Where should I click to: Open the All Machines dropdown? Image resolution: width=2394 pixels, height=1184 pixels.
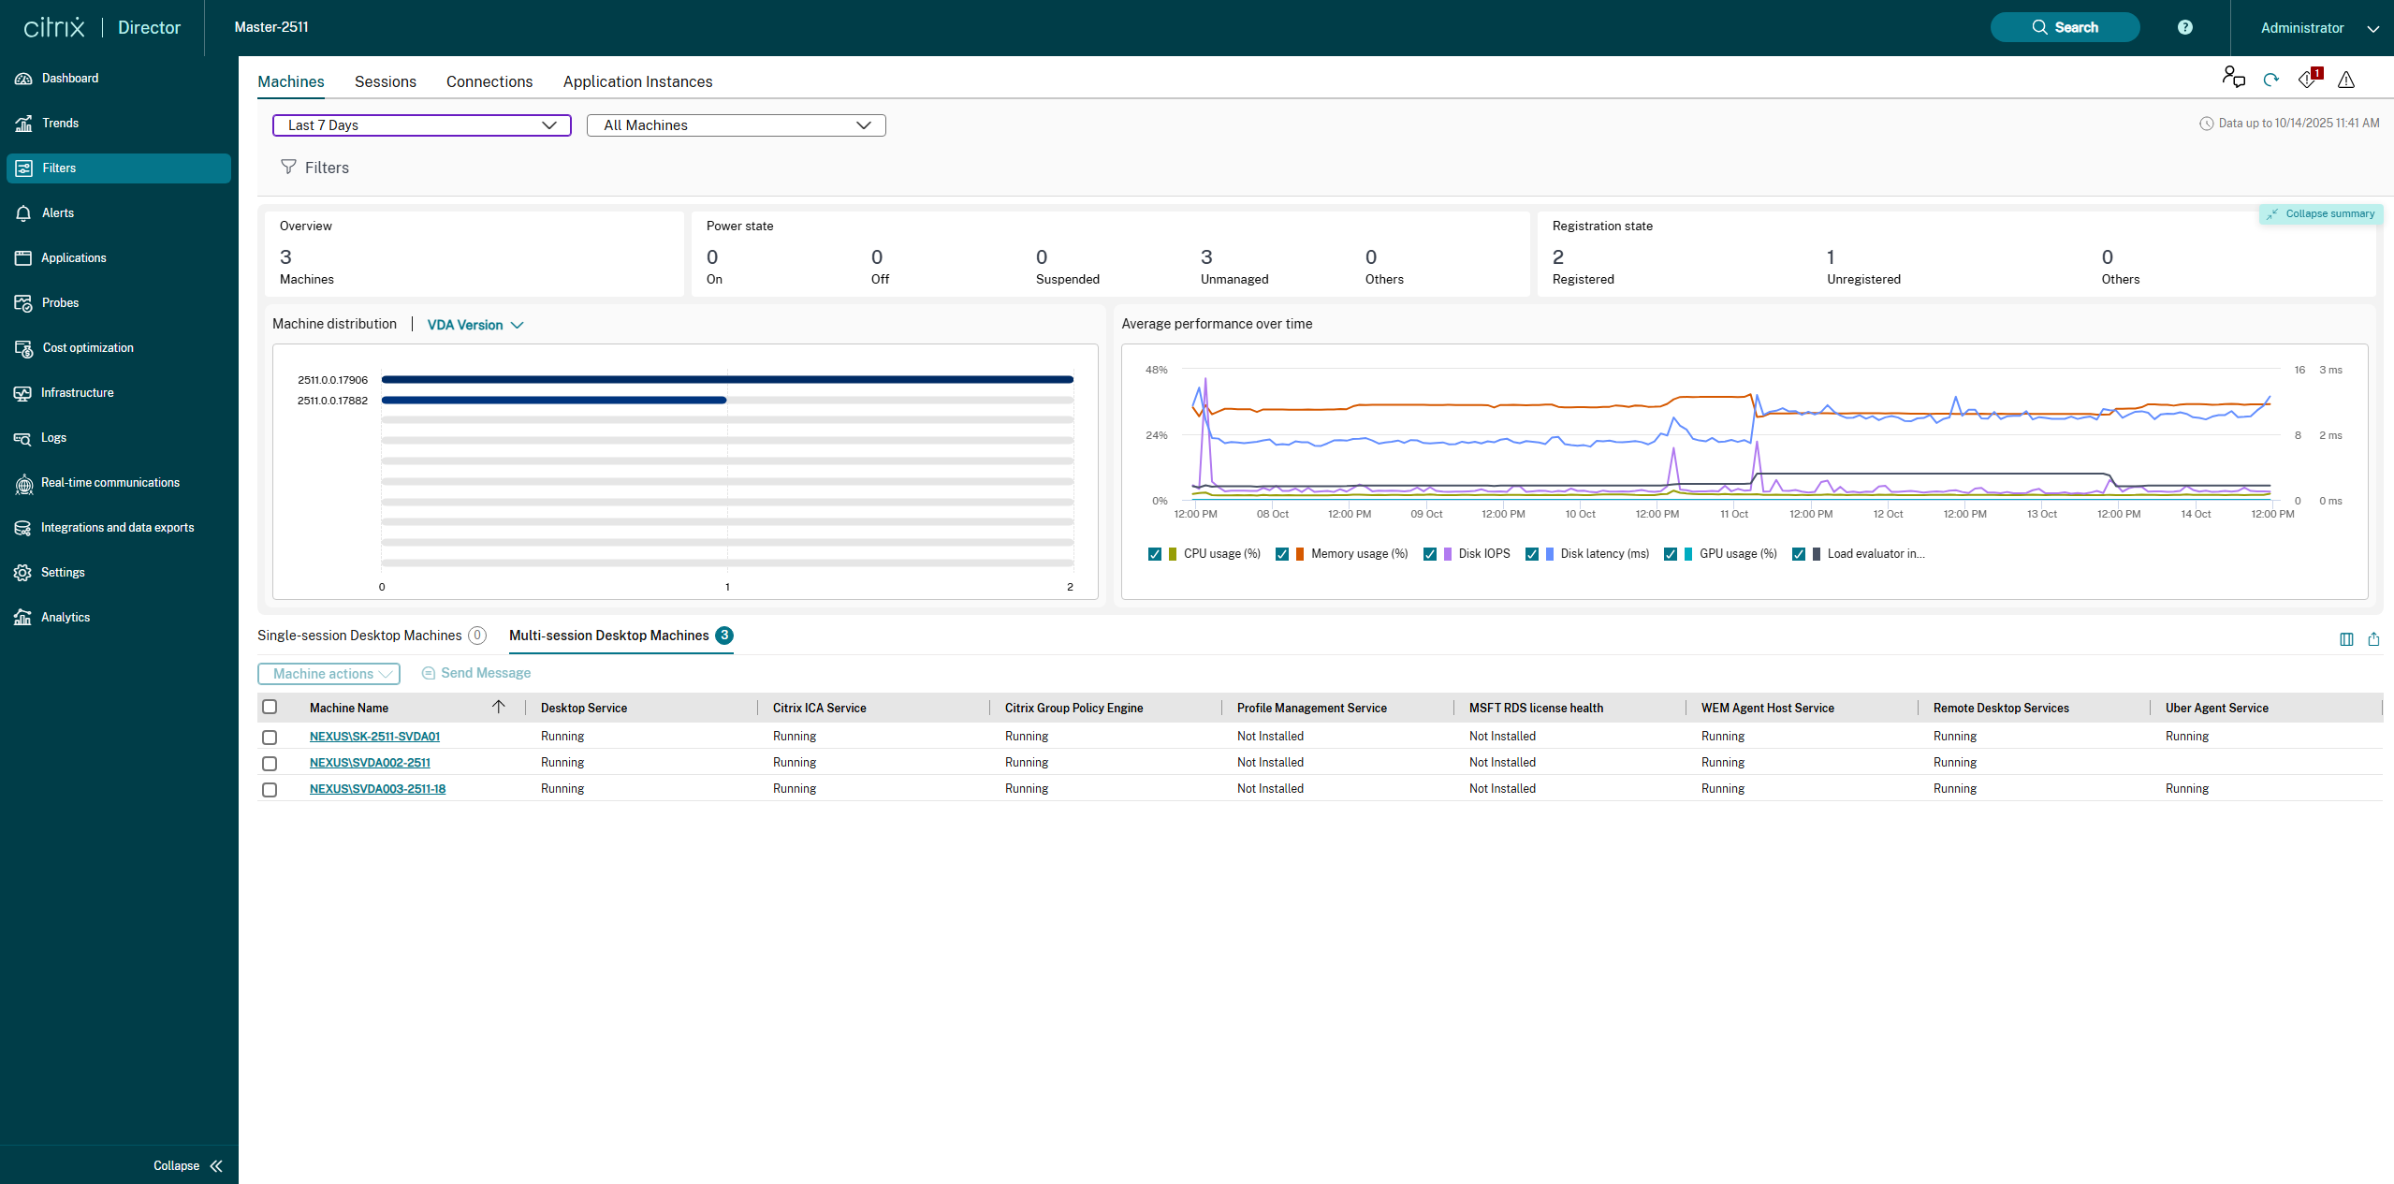pyautogui.click(x=737, y=125)
